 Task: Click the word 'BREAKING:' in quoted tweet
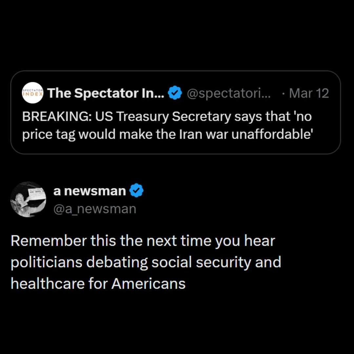tap(57, 117)
